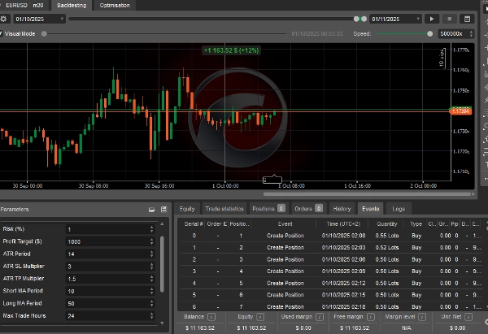Stop the backtest with the stop button

point(450,18)
